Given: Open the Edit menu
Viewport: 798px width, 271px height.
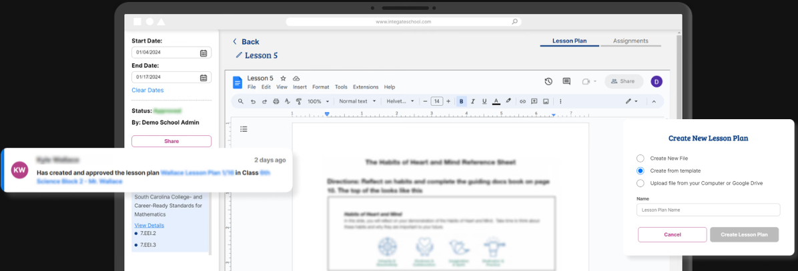Looking at the screenshot, I should point(266,87).
